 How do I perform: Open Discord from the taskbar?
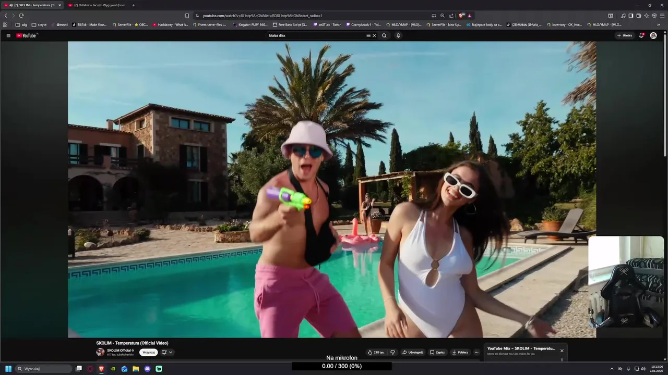point(147,369)
